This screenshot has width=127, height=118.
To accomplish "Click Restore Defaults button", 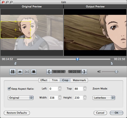I will (17, 113).
